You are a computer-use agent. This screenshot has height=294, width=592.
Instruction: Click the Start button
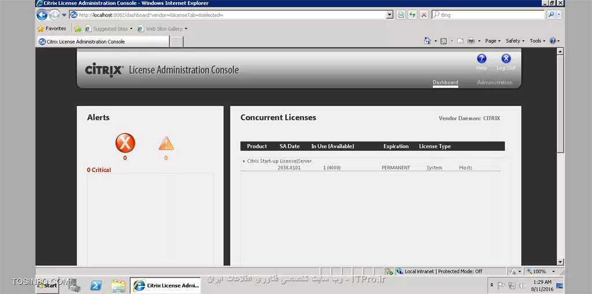(47, 285)
